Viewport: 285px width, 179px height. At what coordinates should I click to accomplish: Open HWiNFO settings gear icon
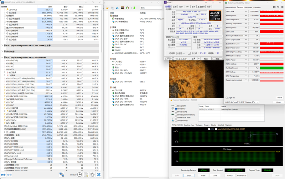click(92, 175)
